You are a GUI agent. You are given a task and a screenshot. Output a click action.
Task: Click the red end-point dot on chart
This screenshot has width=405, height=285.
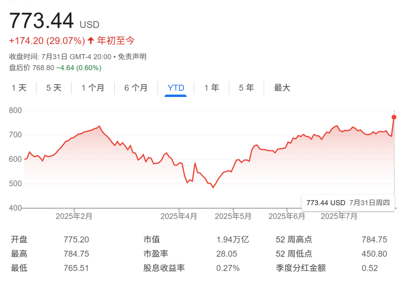click(394, 117)
